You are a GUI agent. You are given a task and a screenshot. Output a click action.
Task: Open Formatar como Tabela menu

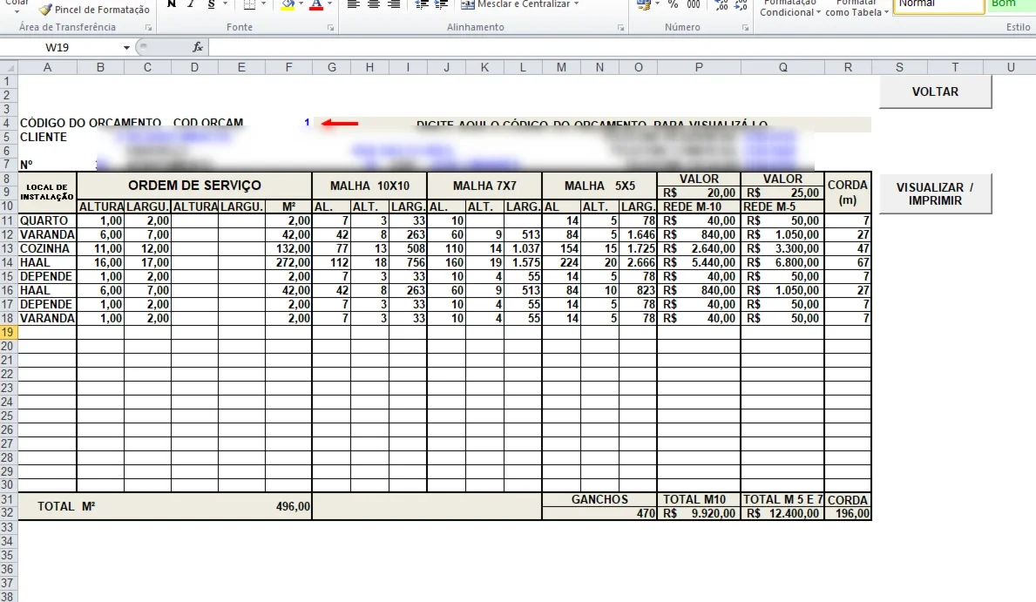click(857, 8)
